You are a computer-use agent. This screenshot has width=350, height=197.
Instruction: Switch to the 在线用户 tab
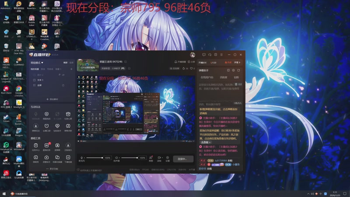pos(207,77)
